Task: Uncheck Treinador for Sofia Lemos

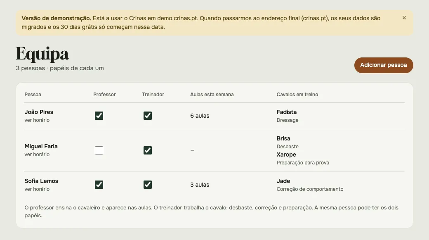Action: point(148,185)
